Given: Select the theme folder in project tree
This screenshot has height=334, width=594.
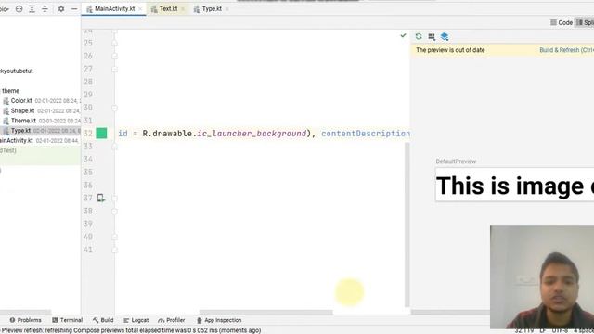Looking at the screenshot, I should pos(10,91).
